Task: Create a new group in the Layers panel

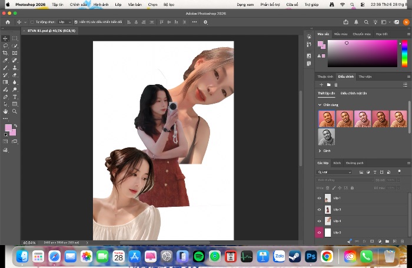Action: pyautogui.click(x=387, y=241)
